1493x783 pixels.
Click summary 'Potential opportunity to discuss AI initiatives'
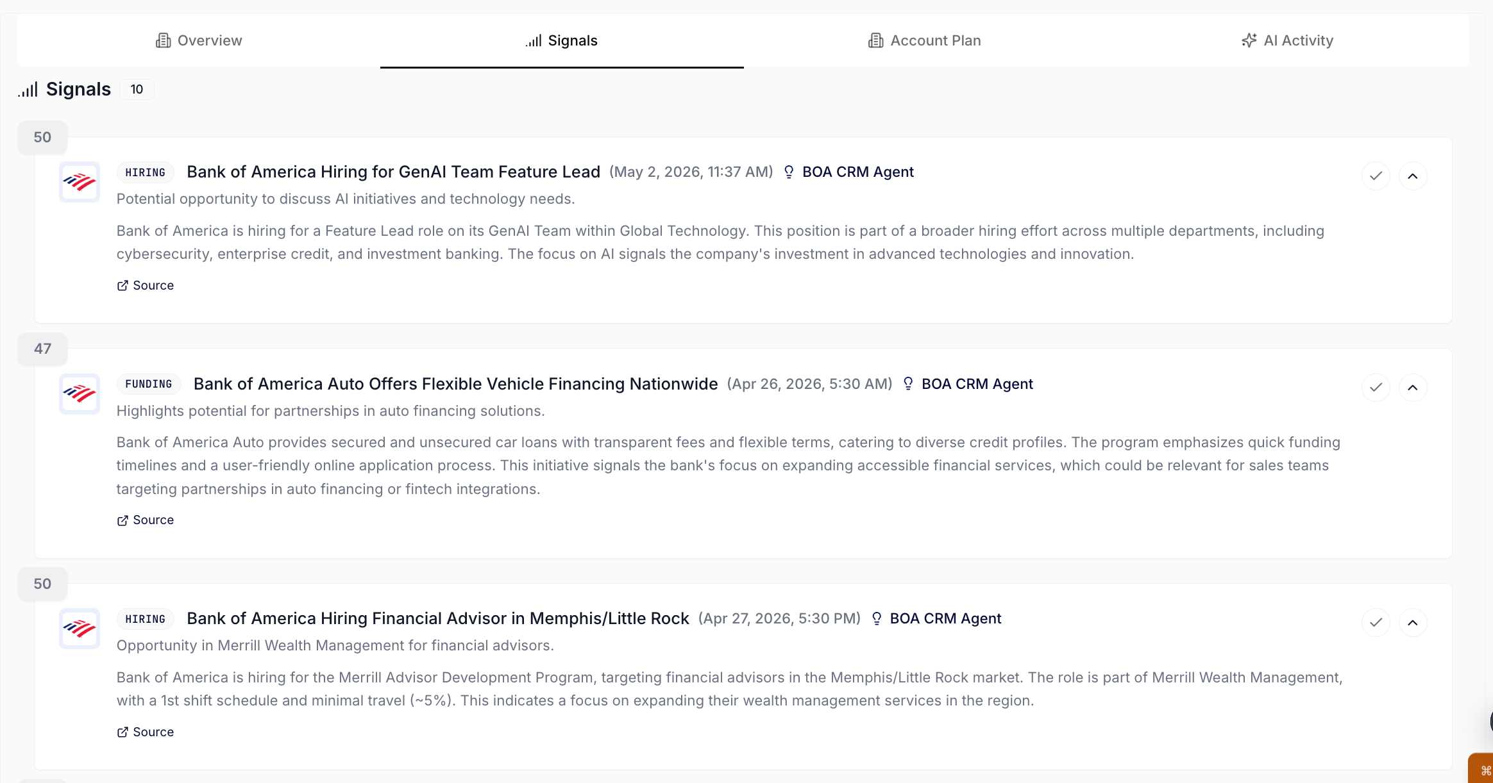click(x=346, y=199)
